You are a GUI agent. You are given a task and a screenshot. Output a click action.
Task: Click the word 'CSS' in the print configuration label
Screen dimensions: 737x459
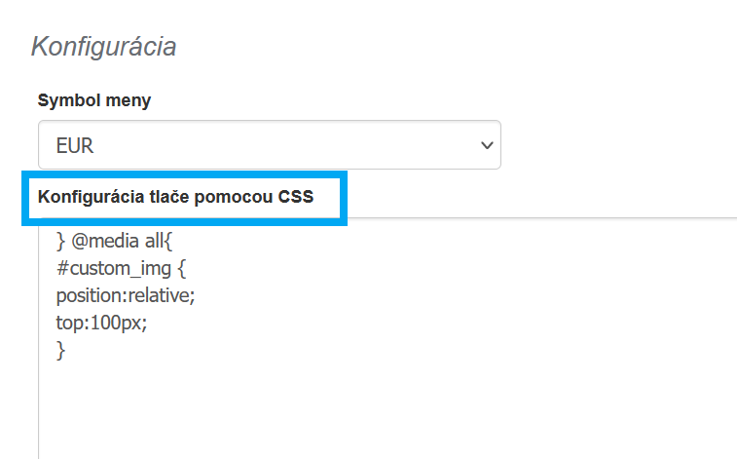coord(297,198)
